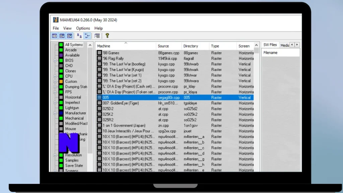Switch to the Media tab

[285, 45]
